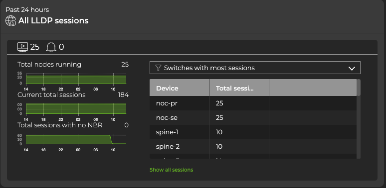The width and height of the screenshot is (386, 188).
Task: Click the All LLDP sessions title
Action: point(53,20)
